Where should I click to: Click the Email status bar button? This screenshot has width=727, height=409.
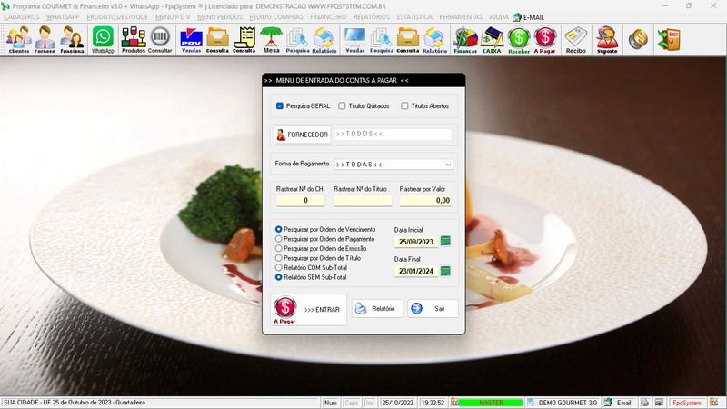pos(620,403)
